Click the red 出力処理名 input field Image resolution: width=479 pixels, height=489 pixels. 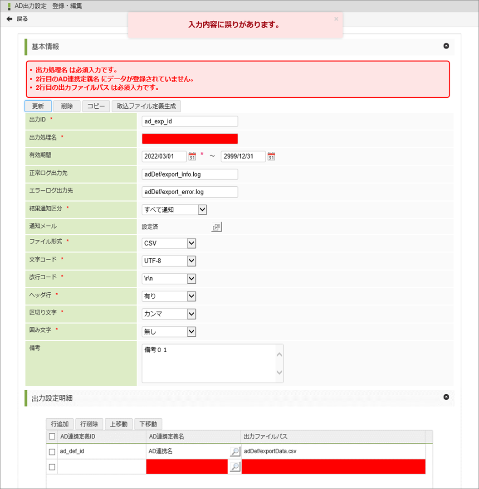[x=190, y=139]
